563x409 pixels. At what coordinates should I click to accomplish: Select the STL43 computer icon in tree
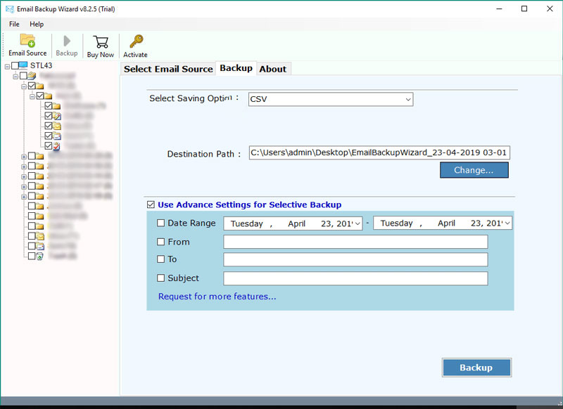23,65
